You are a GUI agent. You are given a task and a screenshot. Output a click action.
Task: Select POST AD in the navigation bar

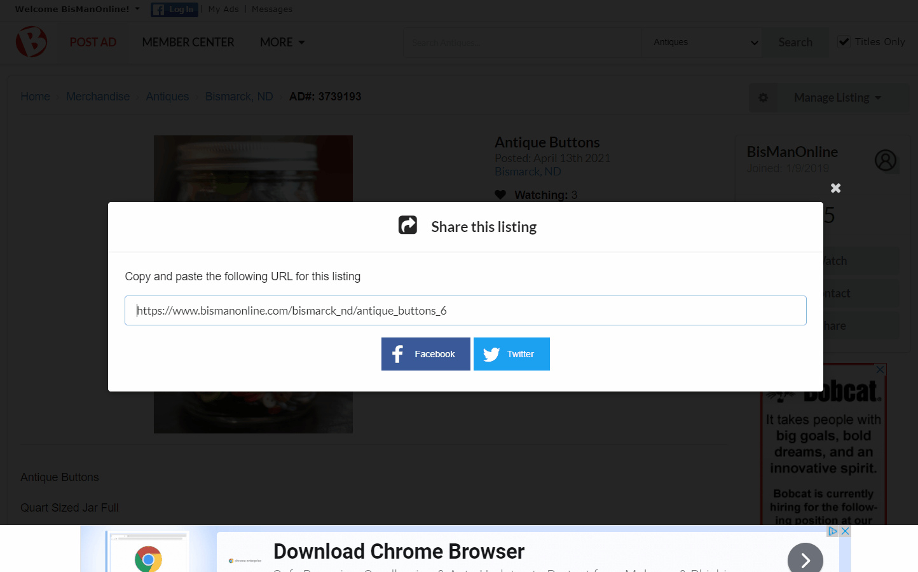[93, 42]
